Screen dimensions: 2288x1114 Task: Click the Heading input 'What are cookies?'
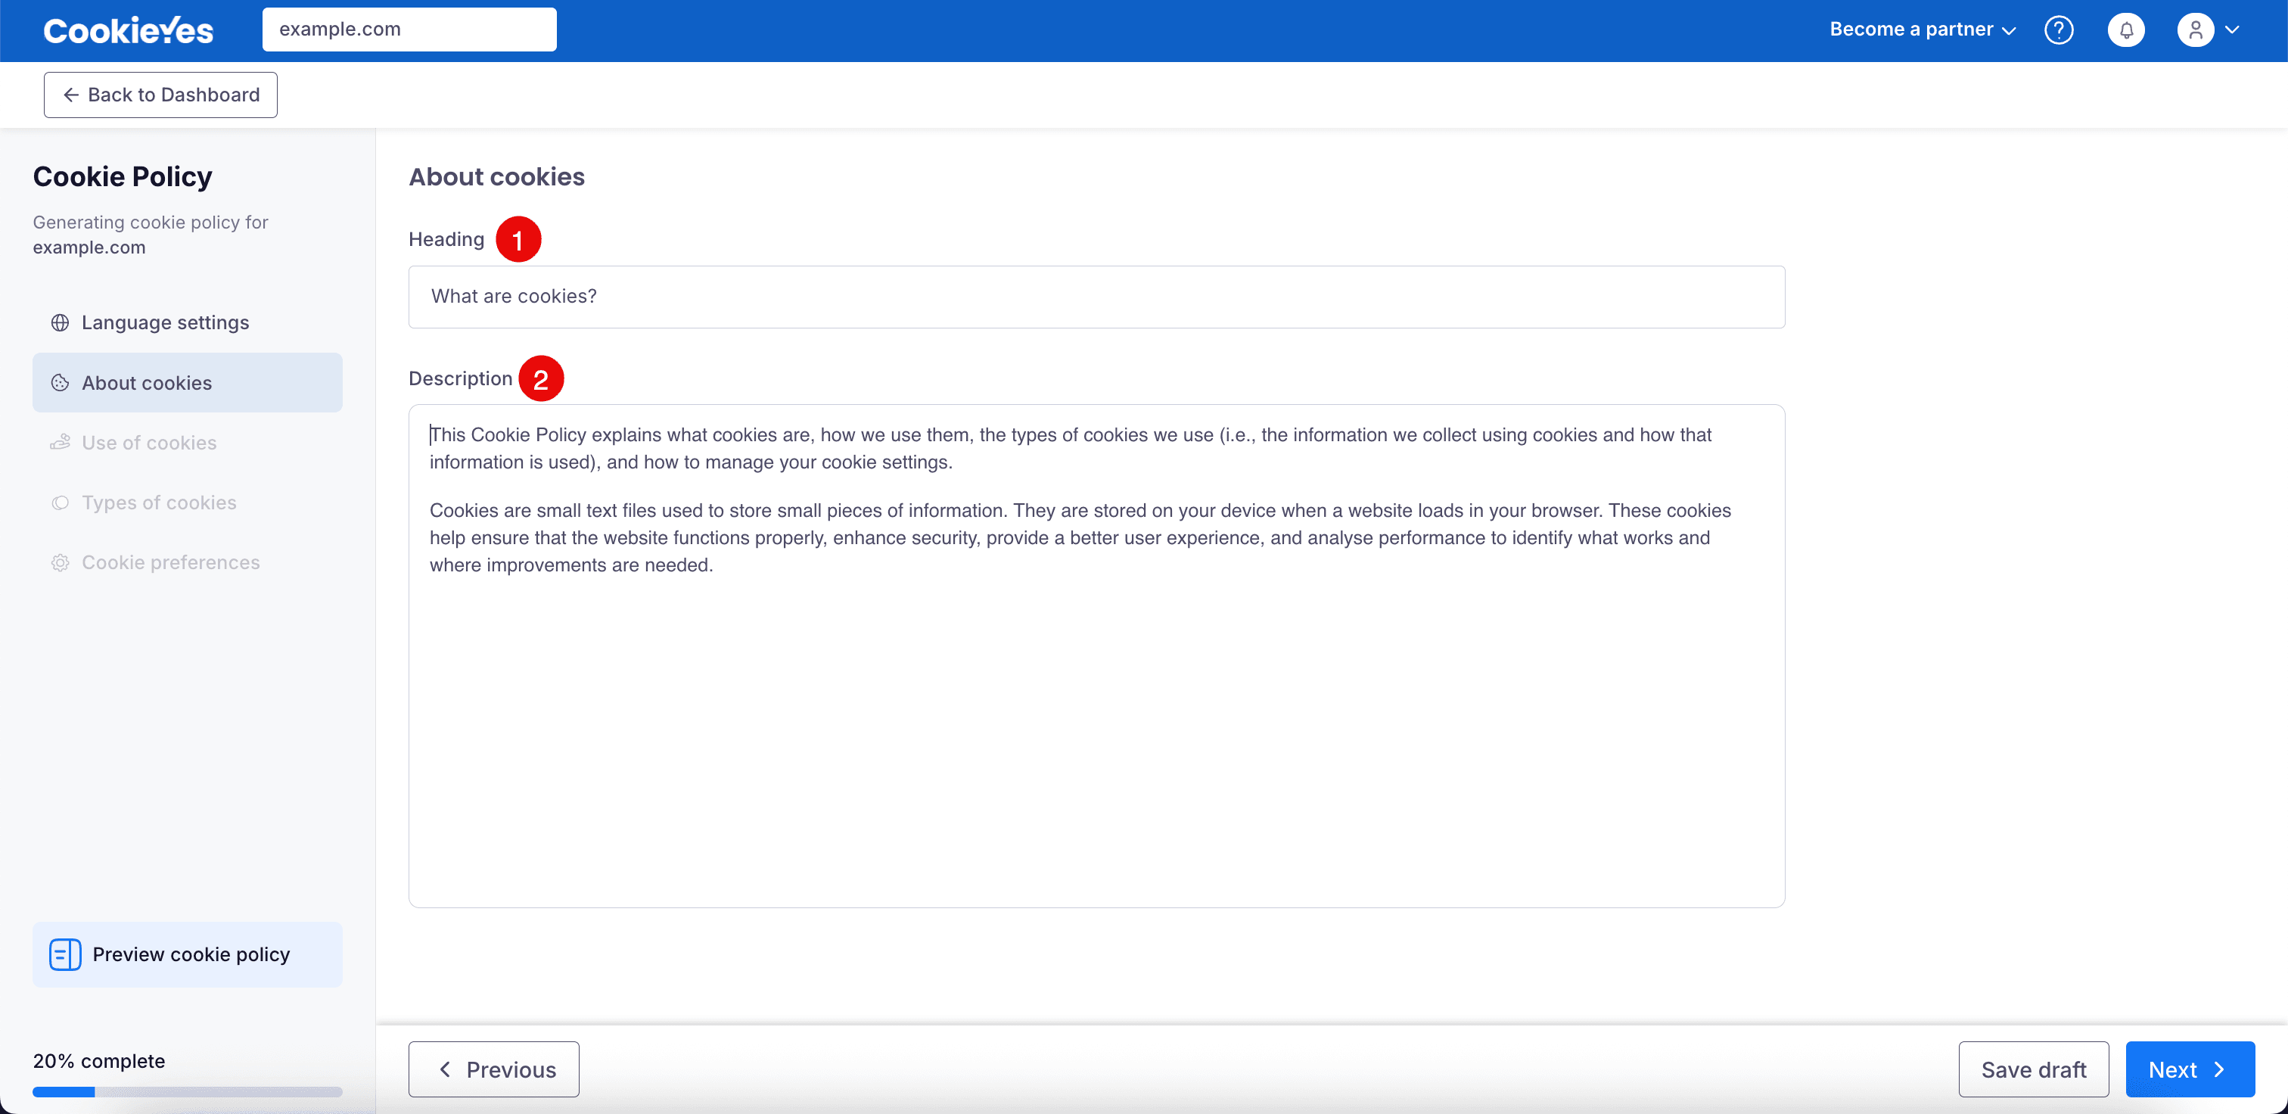click(1096, 297)
